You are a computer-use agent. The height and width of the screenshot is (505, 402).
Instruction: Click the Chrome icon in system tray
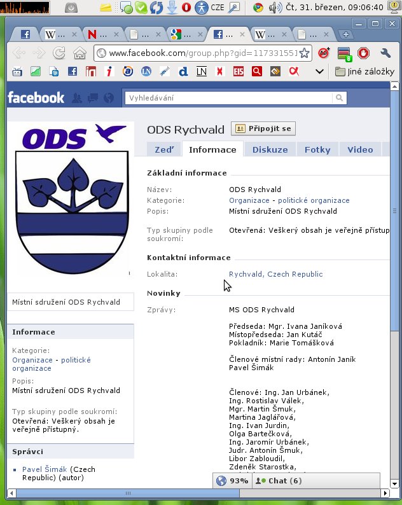258,7
